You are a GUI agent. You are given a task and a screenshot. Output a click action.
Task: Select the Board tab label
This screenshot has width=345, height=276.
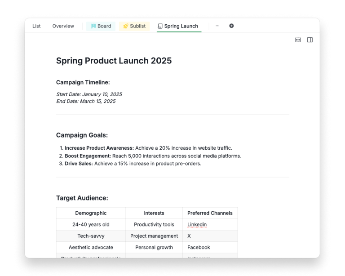tap(104, 26)
